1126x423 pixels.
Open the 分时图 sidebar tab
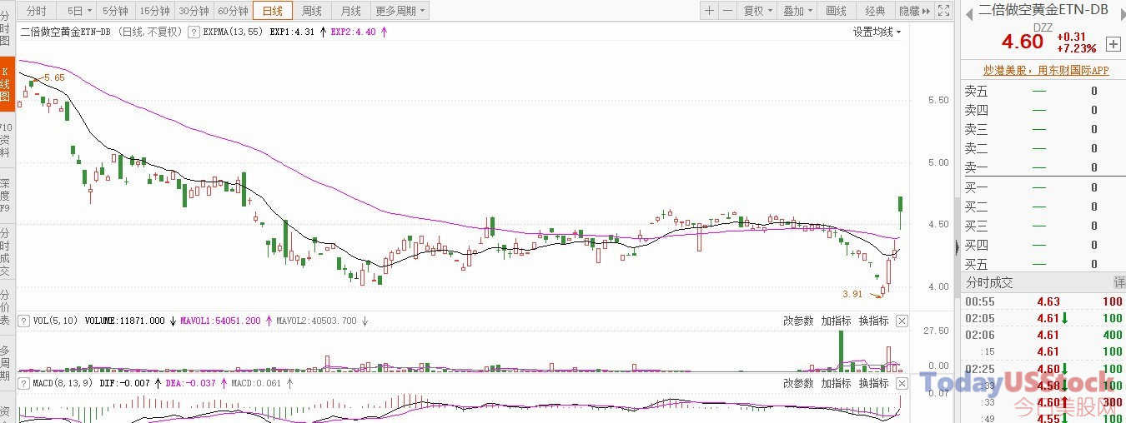point(7,28)
